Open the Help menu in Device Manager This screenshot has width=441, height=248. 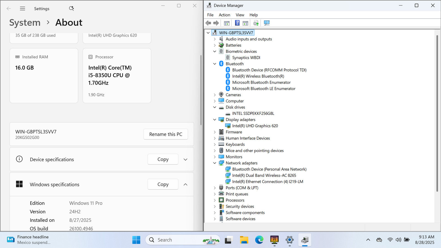[254, 15]
